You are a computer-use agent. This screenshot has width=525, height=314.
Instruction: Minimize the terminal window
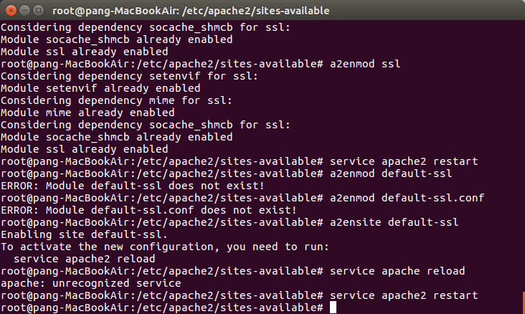coord(25,10)
